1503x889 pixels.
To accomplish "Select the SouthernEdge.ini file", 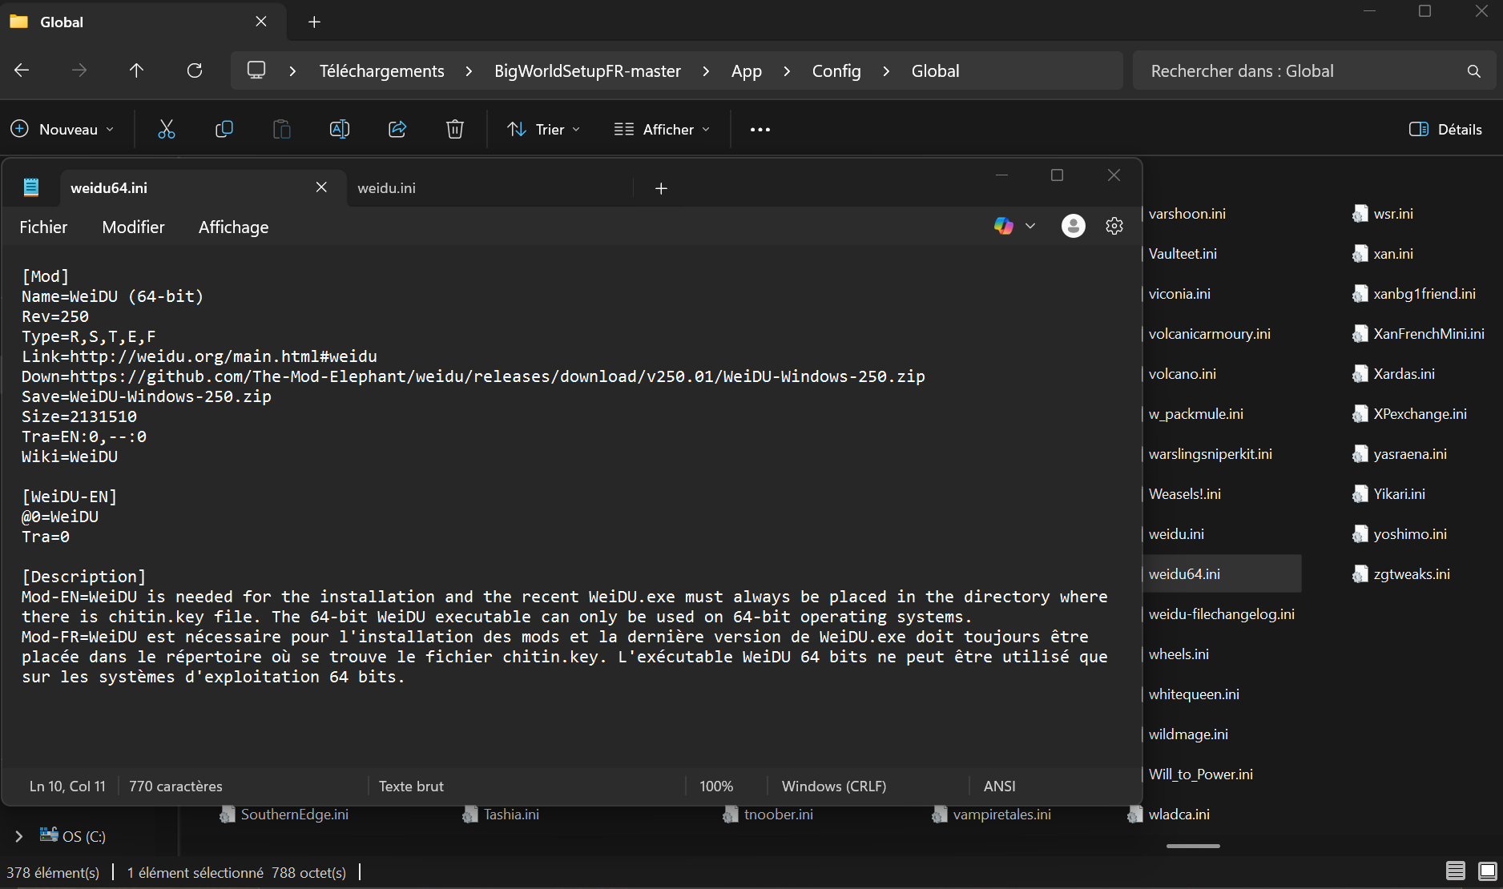I will 285,815.
